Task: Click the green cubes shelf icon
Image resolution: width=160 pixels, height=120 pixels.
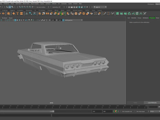Action: coord(129,14)
